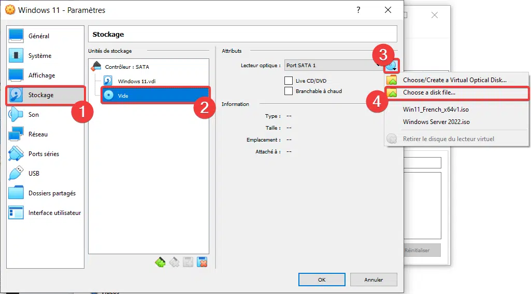Screen dimensions: 531x294
Task: Open the Interface utilisateur section
Action: click(45, 212)
